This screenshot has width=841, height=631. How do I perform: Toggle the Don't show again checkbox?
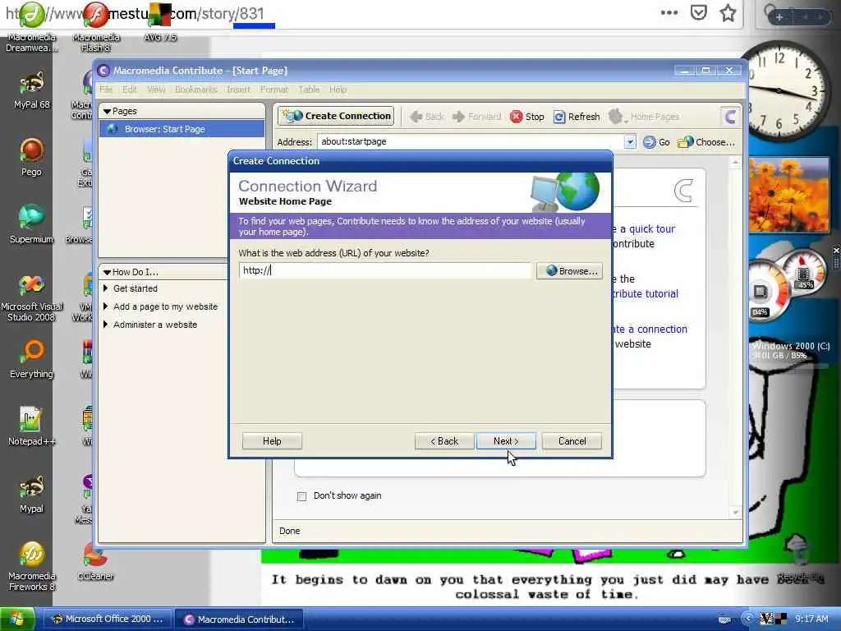(302, 496)
